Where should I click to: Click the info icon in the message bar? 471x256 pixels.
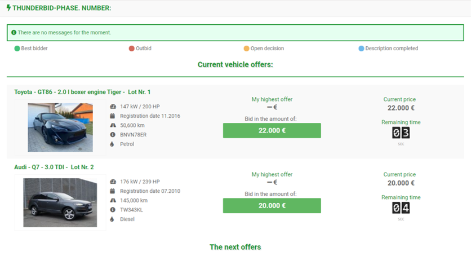[x=14, y=33]
